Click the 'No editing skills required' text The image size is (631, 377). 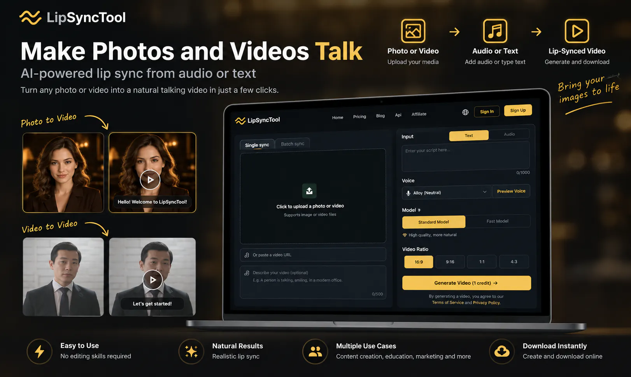pyautogui.click(x=96, y=356)
